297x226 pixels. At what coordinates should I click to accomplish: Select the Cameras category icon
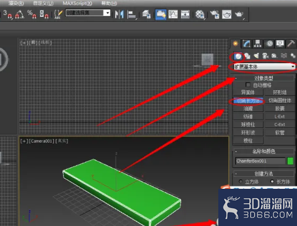266,56
